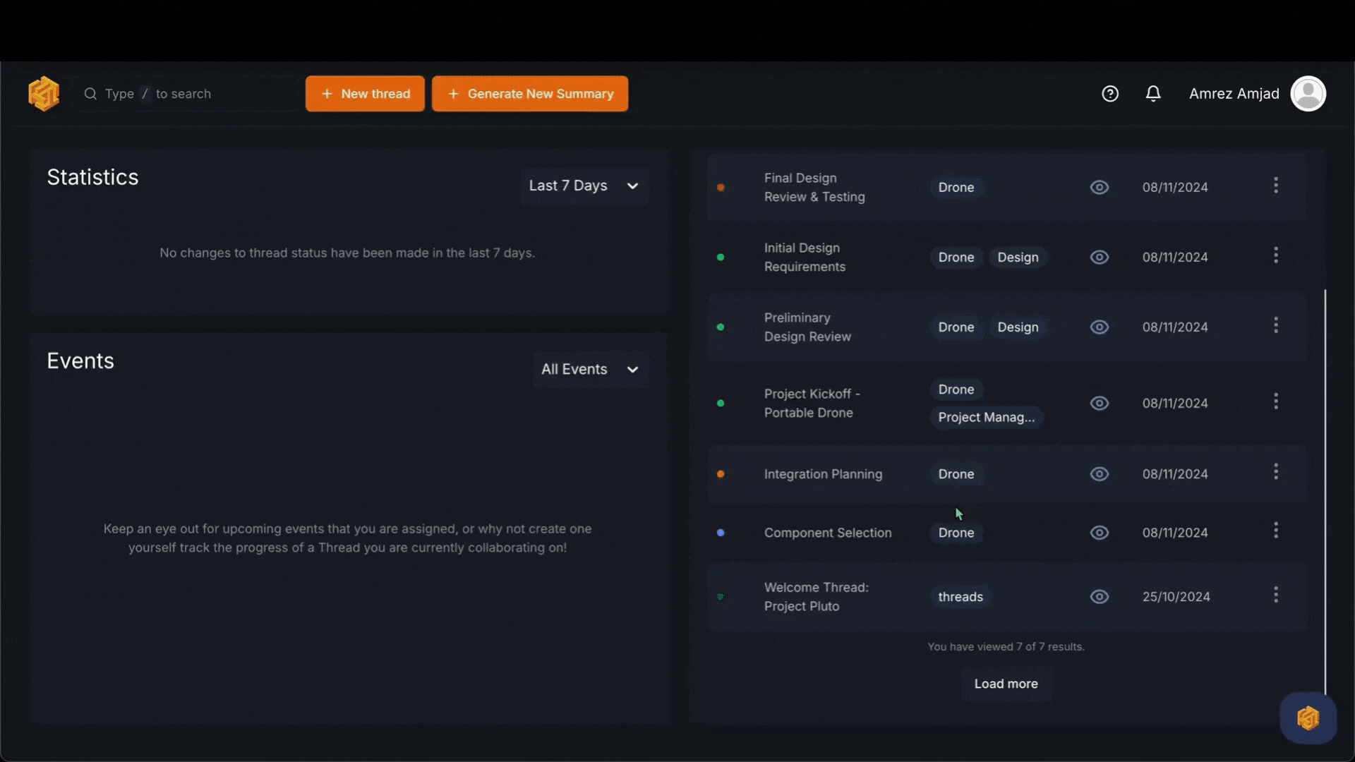Open the Last 7 Days statistics dropdown

point(584,186)
